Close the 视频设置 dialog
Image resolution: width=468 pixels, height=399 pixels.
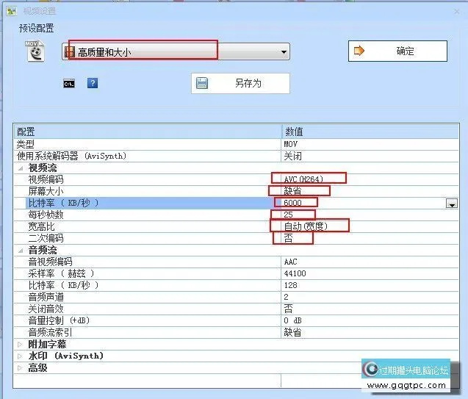[457, 11]
